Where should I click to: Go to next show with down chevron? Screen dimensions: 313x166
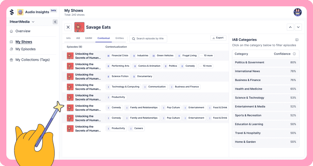click(298, 27)
